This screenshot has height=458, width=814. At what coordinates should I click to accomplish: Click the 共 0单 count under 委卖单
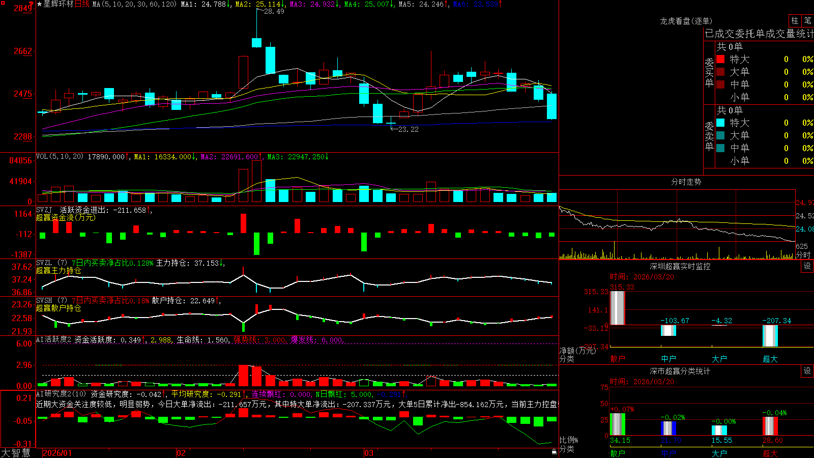(730, 110)
